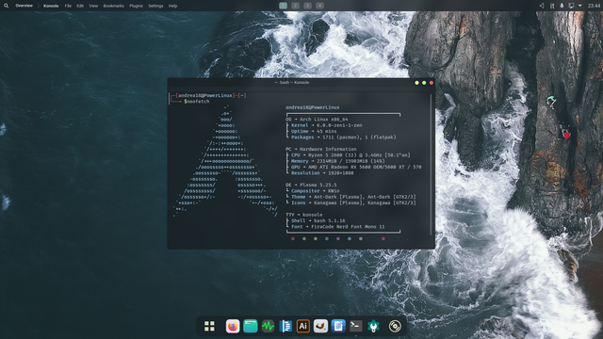Click the 'Plasma 5.25.5' DE line
The width and height of the screenshot is (603, 339).
point(311,185)
